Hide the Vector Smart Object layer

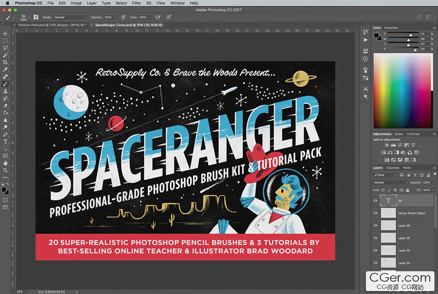coord(375,213)
